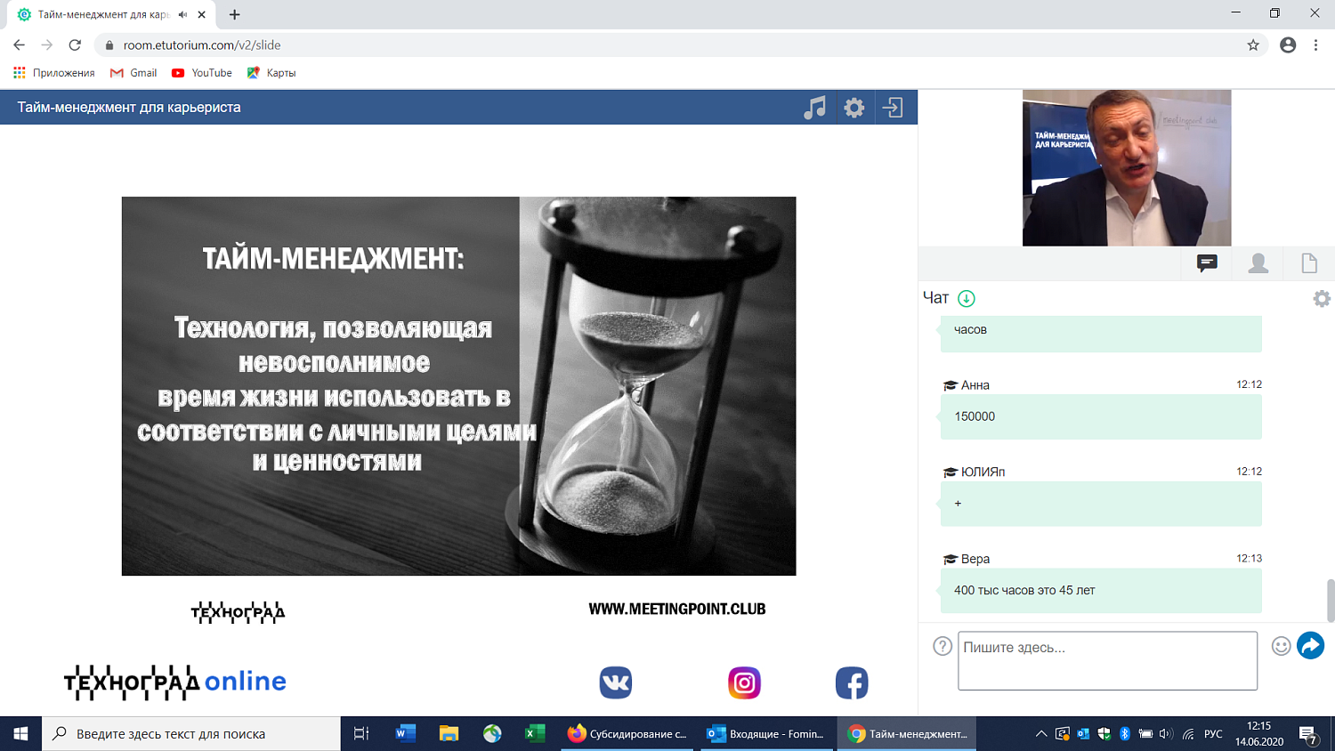Open the webinar settings gear
The image size is (1335, 751).
pos(854,107)
